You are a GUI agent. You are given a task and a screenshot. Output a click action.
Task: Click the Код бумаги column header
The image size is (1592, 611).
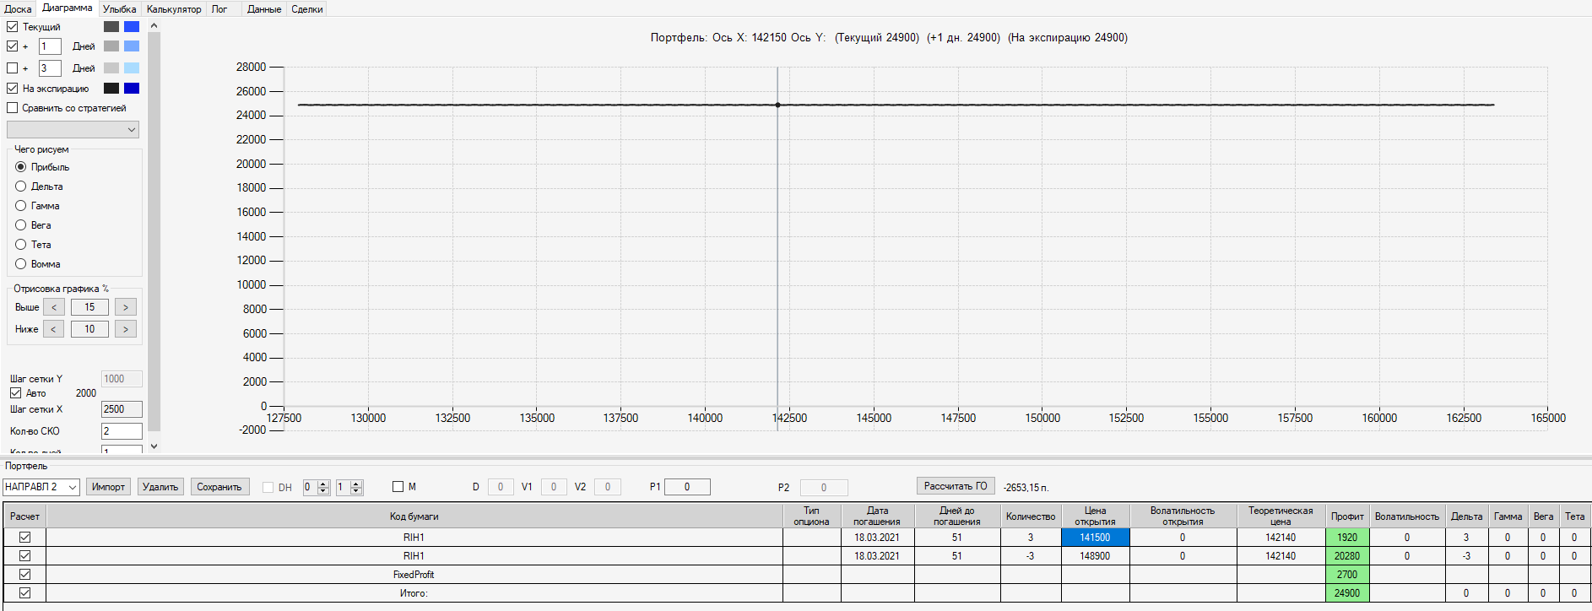[x=414, y=516]
